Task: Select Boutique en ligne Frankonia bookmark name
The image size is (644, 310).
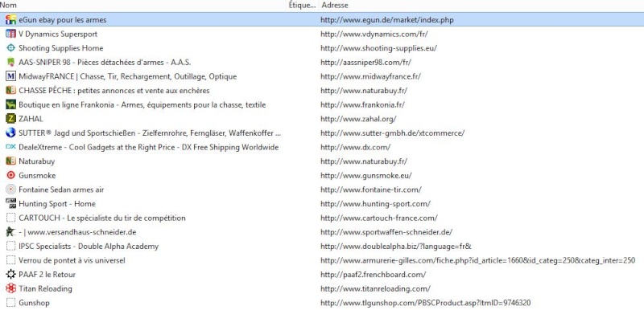Action: click(142, 105)
